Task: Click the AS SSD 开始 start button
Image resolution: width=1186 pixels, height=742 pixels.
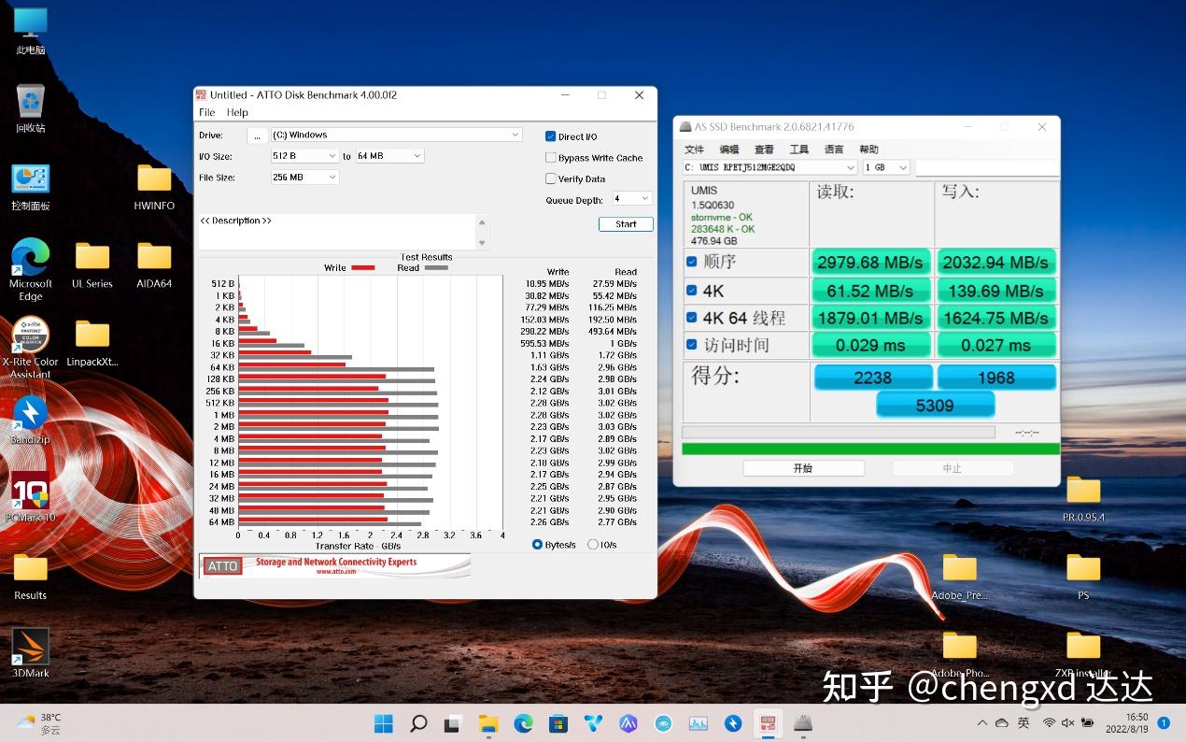Action: pyautogui.click(x=803, y=468)
